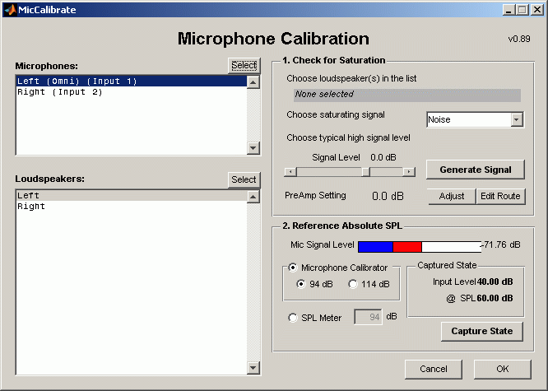
Task: Click the -71.76 dB level readout
Action: coord(502,244)
